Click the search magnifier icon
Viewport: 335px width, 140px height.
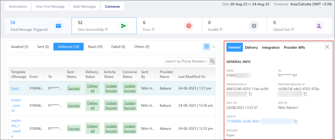pos(212,61)
